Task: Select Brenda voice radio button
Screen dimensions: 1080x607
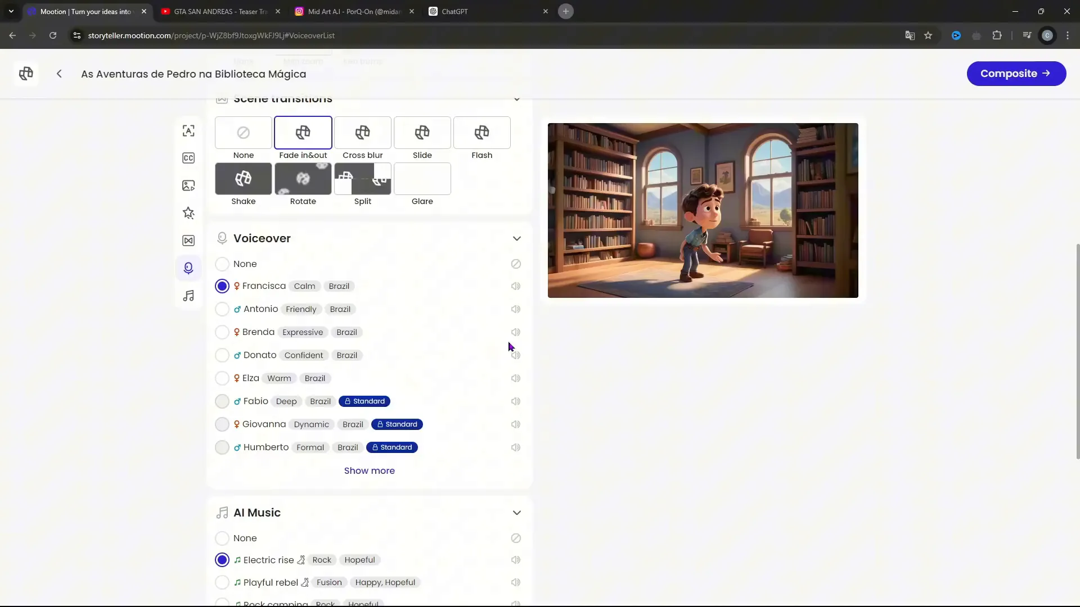Action: (222, 332)
